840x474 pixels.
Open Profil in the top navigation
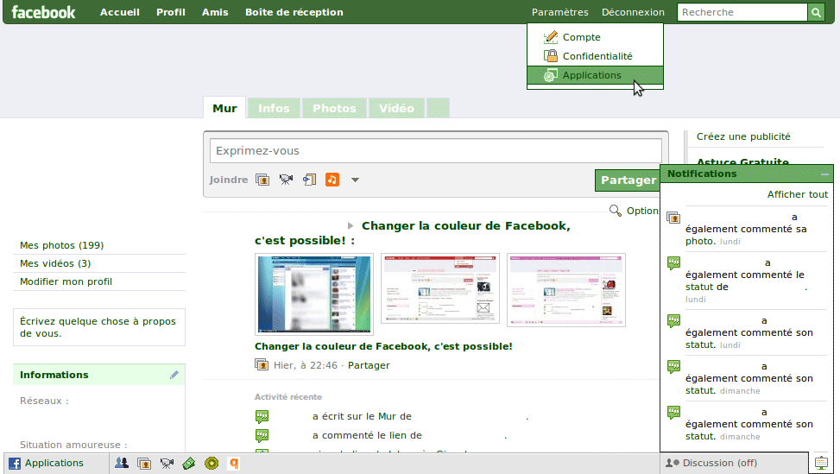[171, 12]
